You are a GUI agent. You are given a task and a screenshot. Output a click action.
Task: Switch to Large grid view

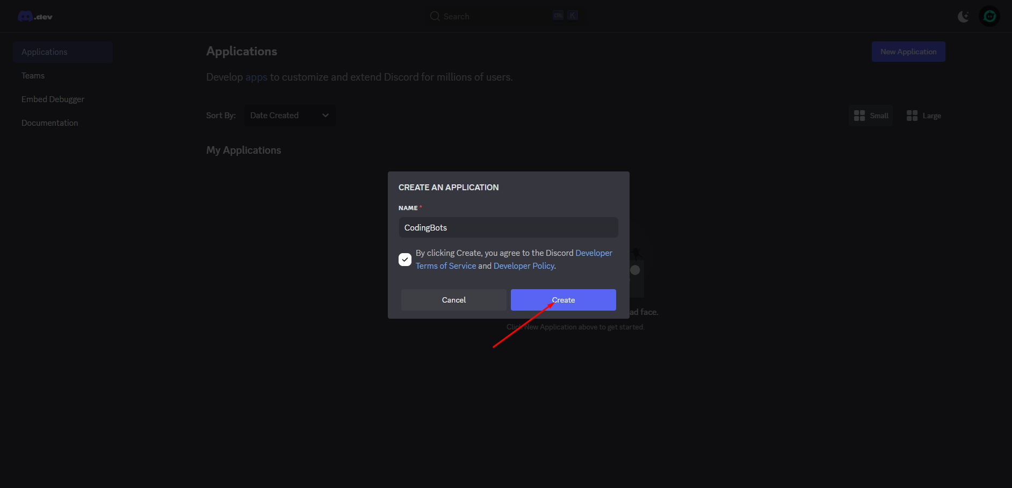click(923, 116)
